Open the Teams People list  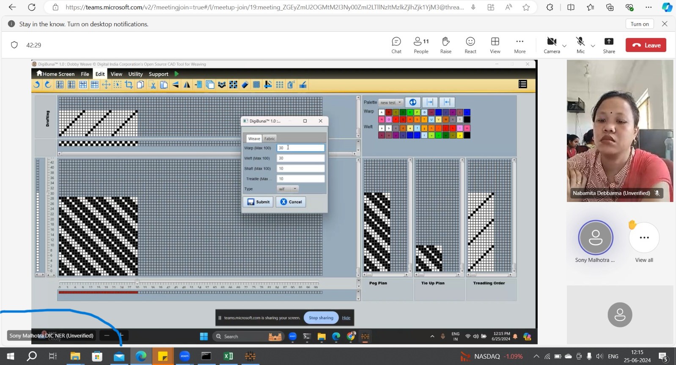click(x=421, y=45)
